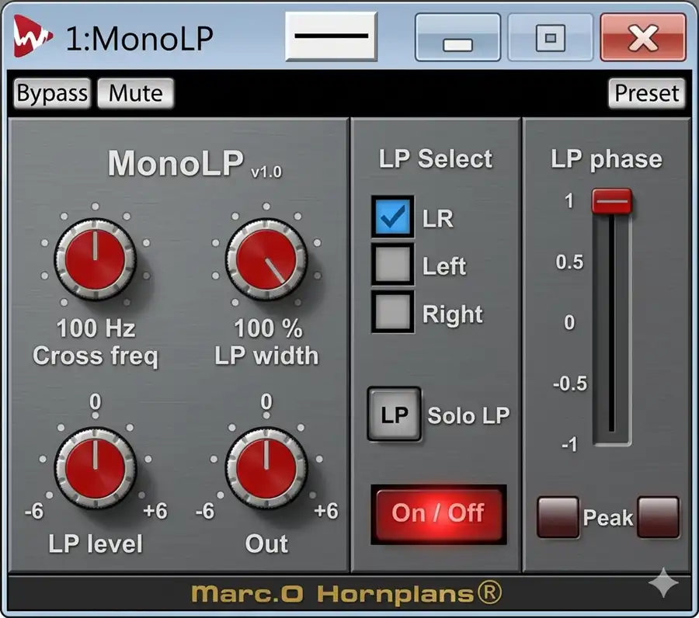Image resolution: width=699 pixels, height=618 pixels.
Task: Click the 0.5 mark on phase scale
Action: 569,262
